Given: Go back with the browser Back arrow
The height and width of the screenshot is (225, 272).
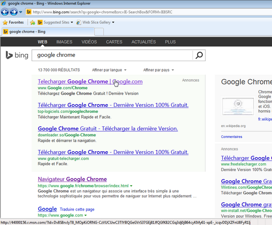Looking at the screenshot, I should click(5, 12).
